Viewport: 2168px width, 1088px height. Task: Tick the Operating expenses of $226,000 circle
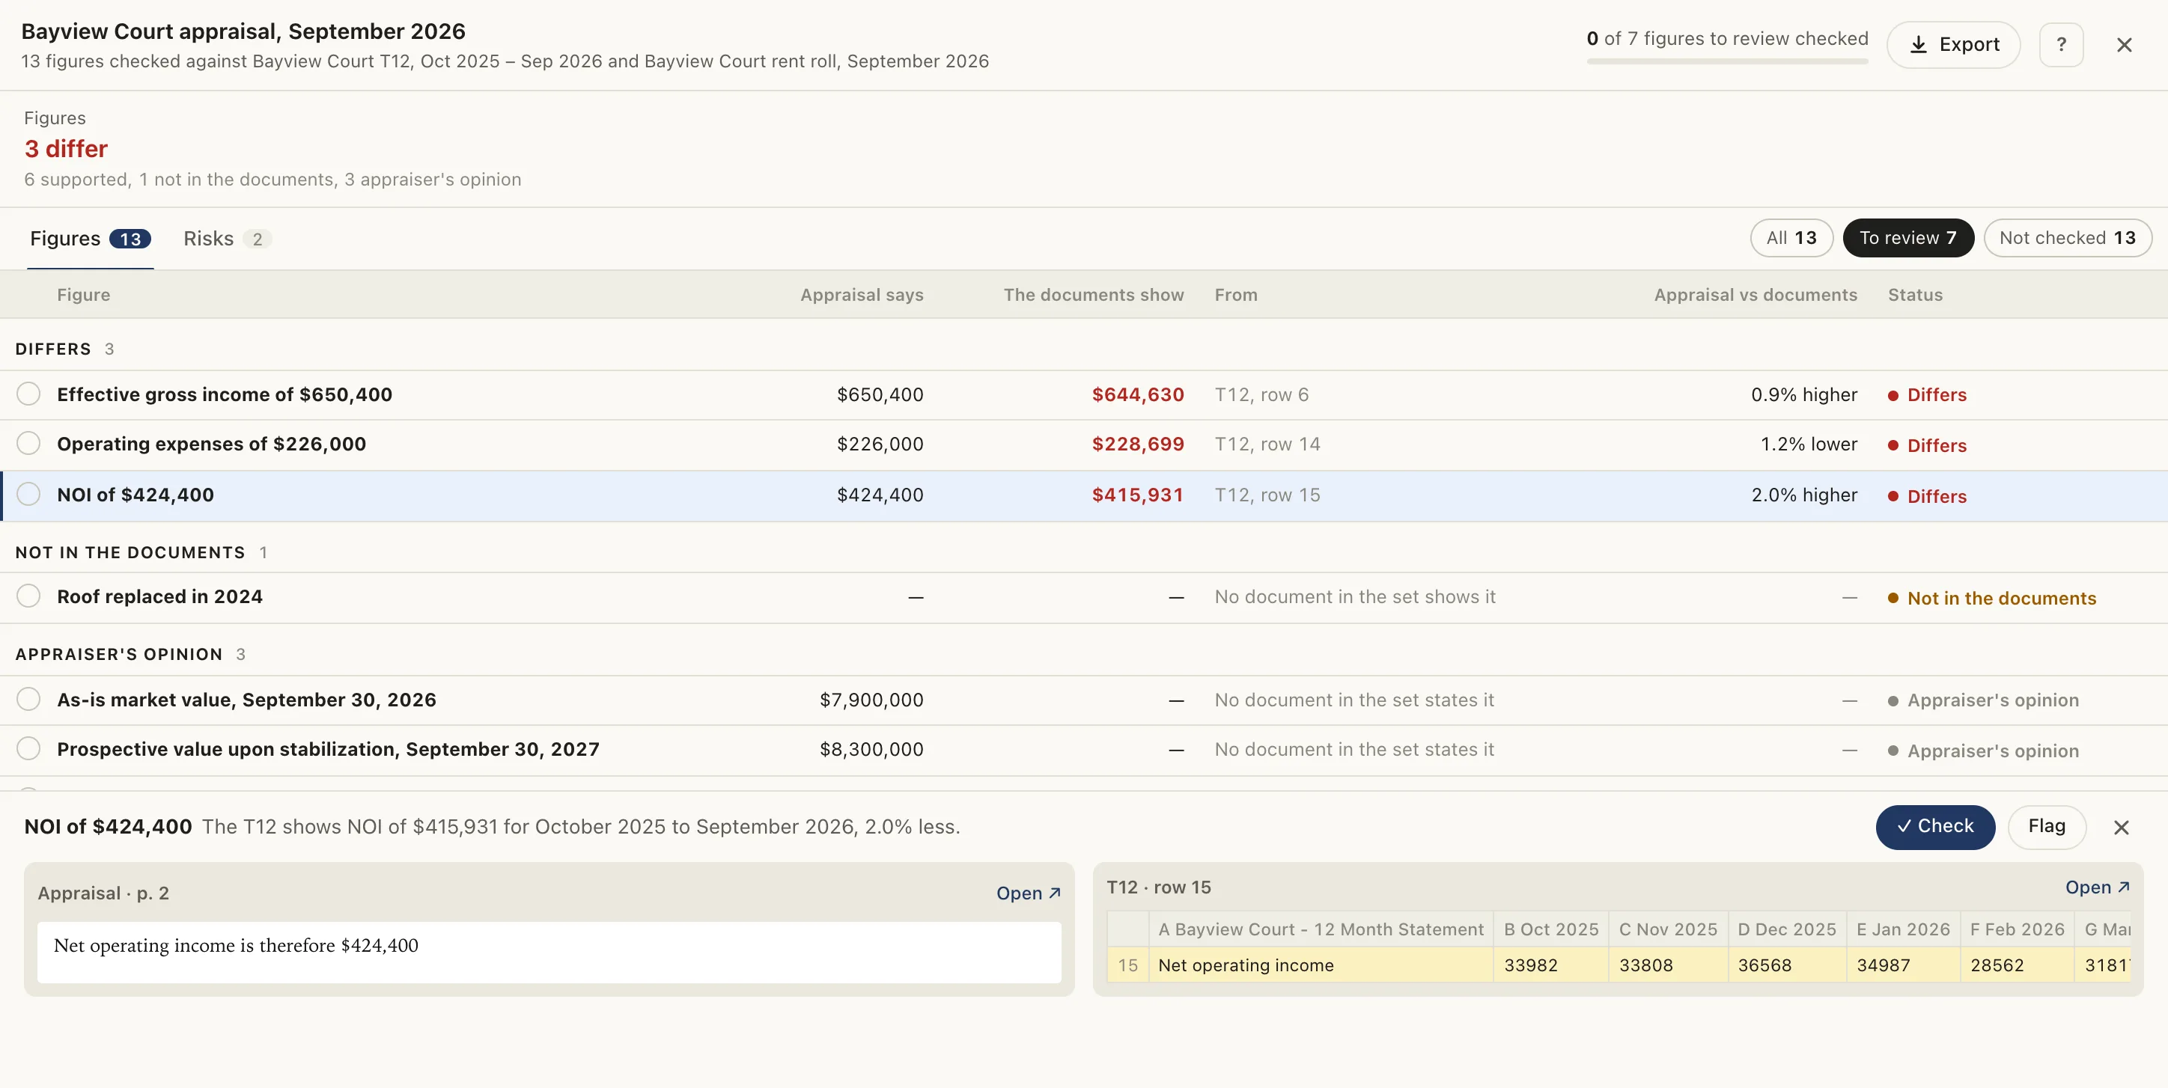pyautogui.click(x=28, y=444)
